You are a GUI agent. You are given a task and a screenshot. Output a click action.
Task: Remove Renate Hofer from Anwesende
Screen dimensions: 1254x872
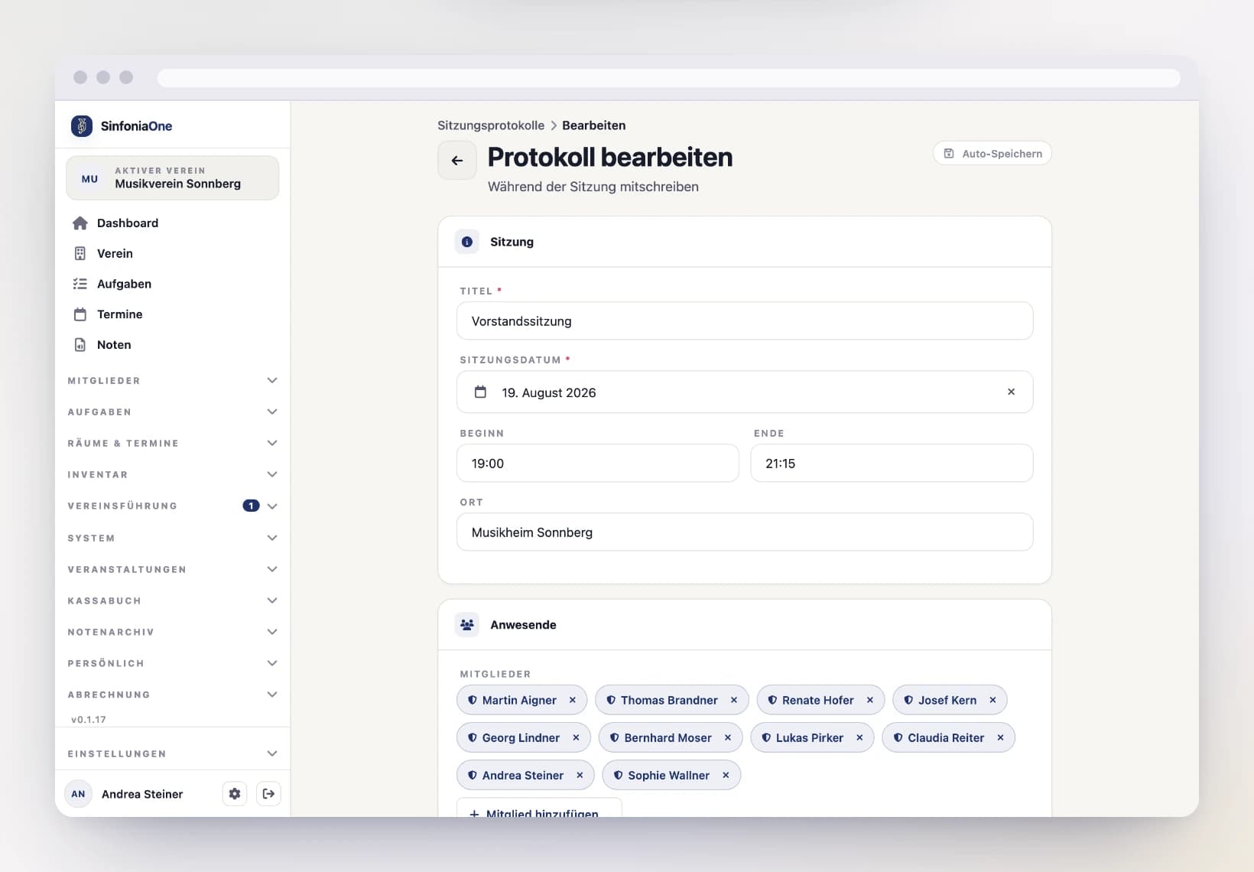click(x=869, y=700)
